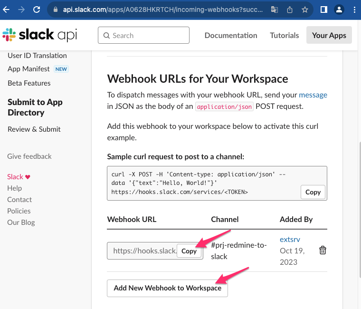Open the Our Blog link
This screenshot has width=361, height=309.
(x=21, y=222)
